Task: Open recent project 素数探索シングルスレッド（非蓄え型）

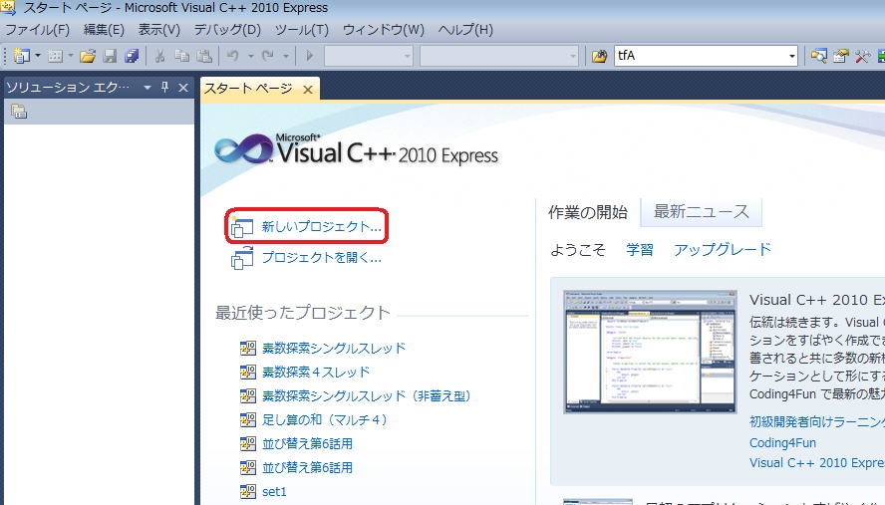Action: [366, 396]
